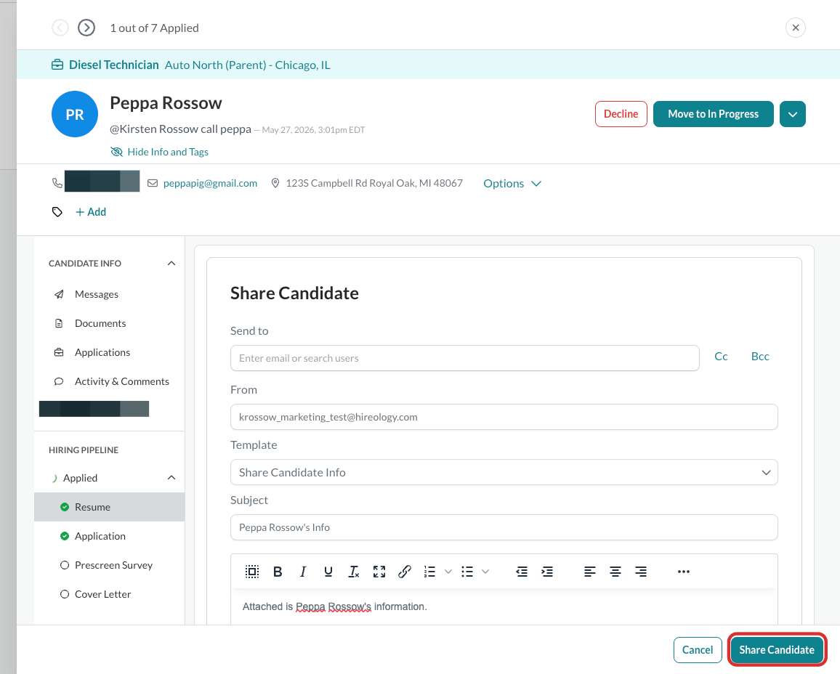
Task: Hide Info and Tags
Action: 159,152
